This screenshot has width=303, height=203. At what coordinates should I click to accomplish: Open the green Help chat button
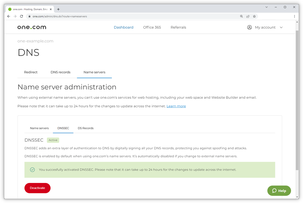point(279,191)
